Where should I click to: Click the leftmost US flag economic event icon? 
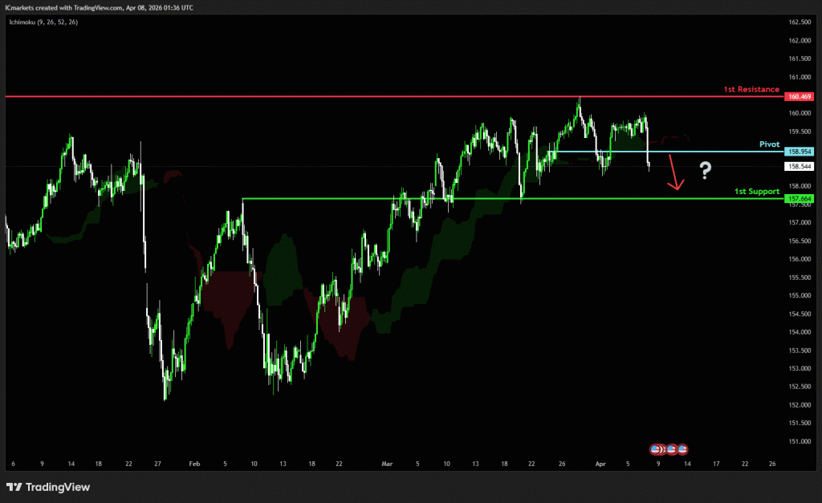[655, 449]
